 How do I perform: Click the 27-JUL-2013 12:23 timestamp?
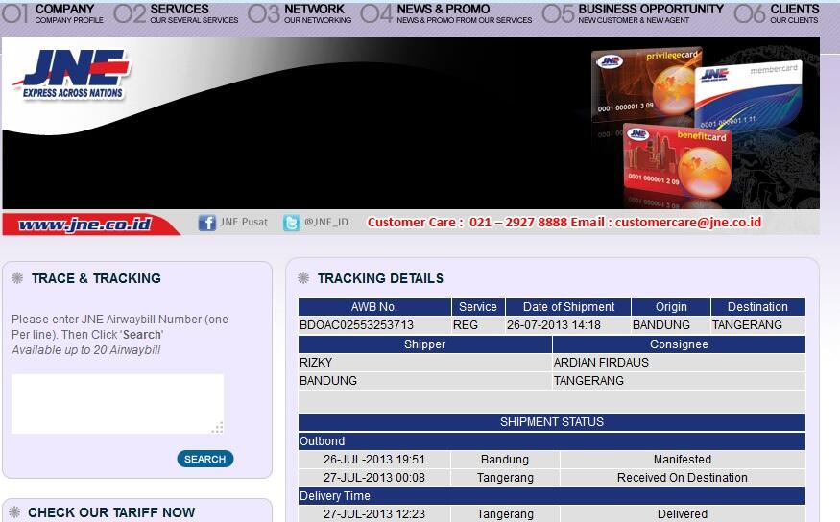coord(374,514)
